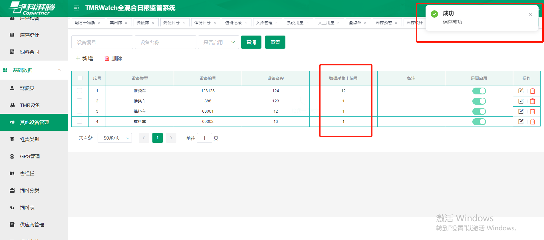This screenshot has width=544, height=240.
Task: Check the checkbox for row 3
Action: coord(80,111)
